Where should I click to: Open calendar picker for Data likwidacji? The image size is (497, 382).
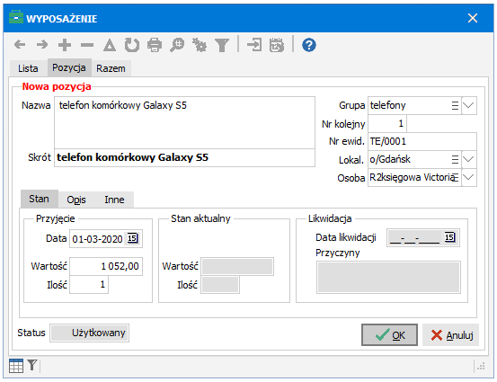click(449, 237)
